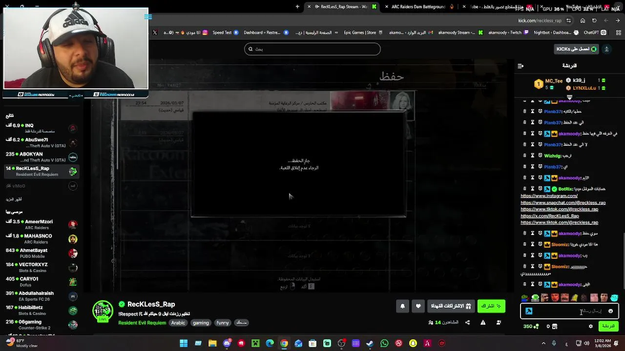Open MAHASNCO channel in sidebar
The width and height of the screenshot is (625, 351).
(x=42, y=239)
